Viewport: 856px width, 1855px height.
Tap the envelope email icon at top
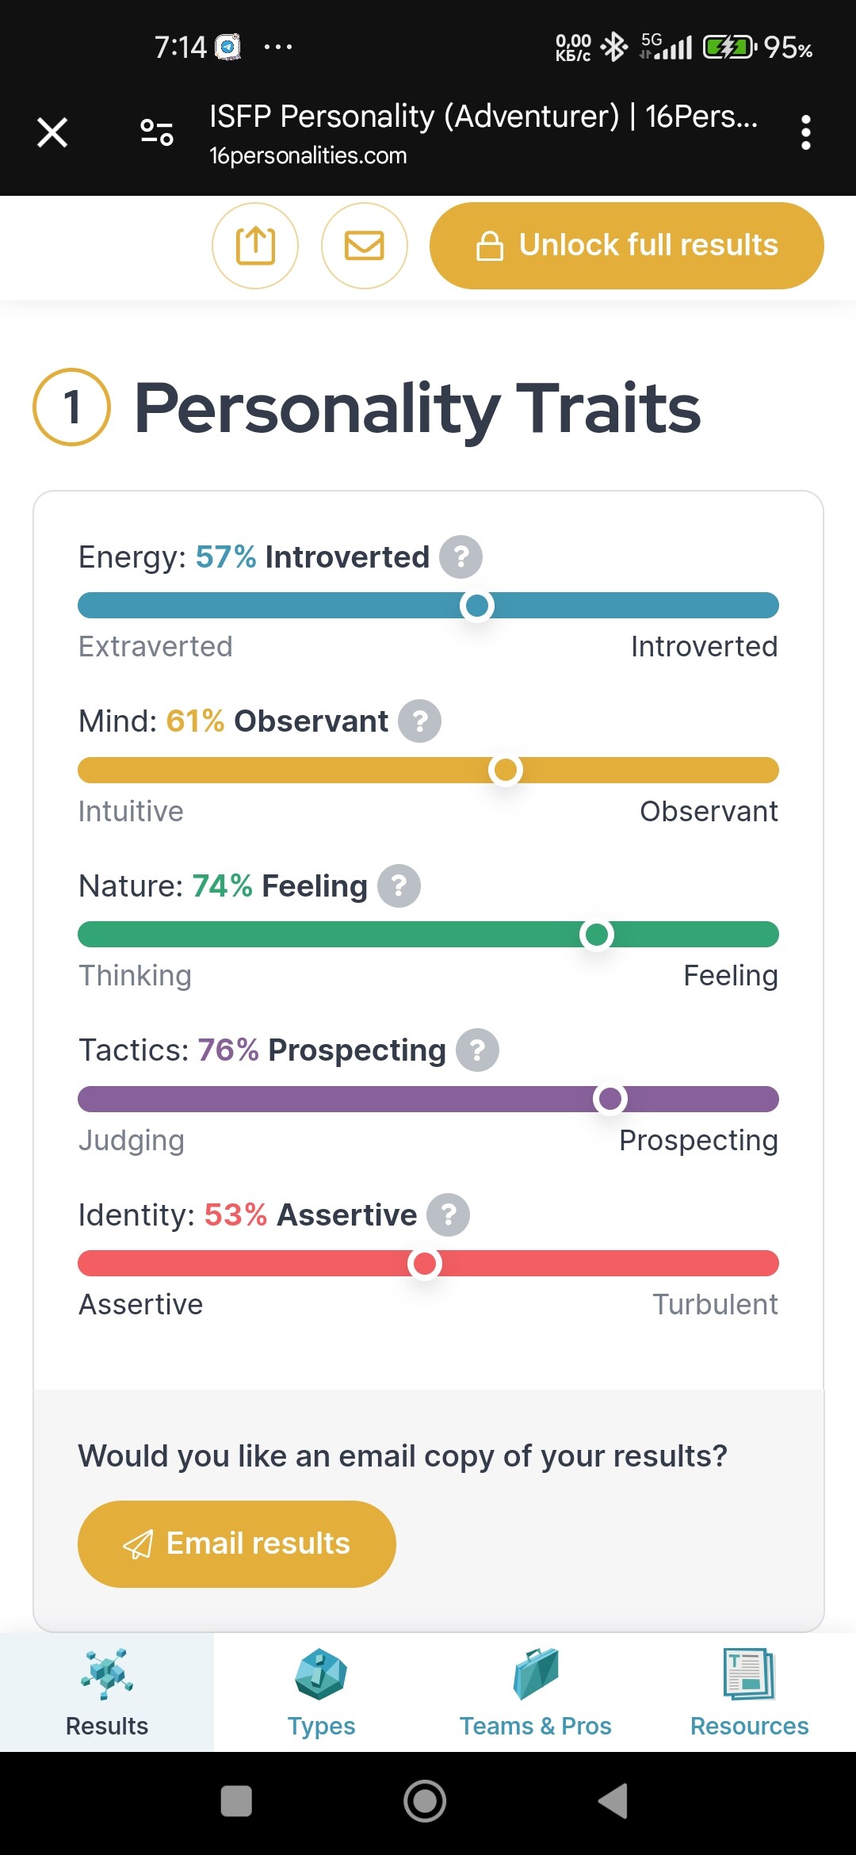(x=365, y=246)
